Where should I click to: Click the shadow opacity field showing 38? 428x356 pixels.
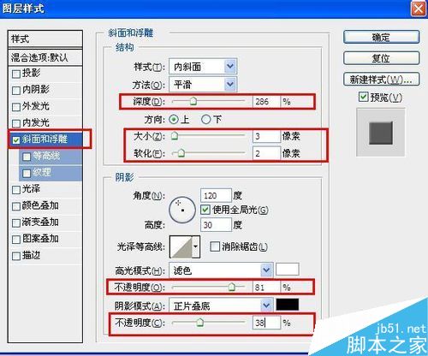coord(266,323)
